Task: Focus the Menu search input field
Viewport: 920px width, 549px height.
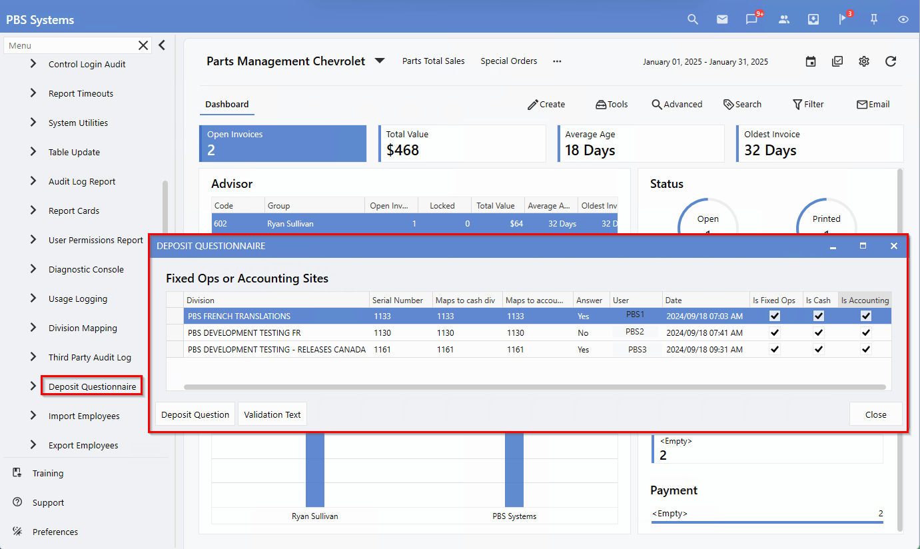Action: 71,45
